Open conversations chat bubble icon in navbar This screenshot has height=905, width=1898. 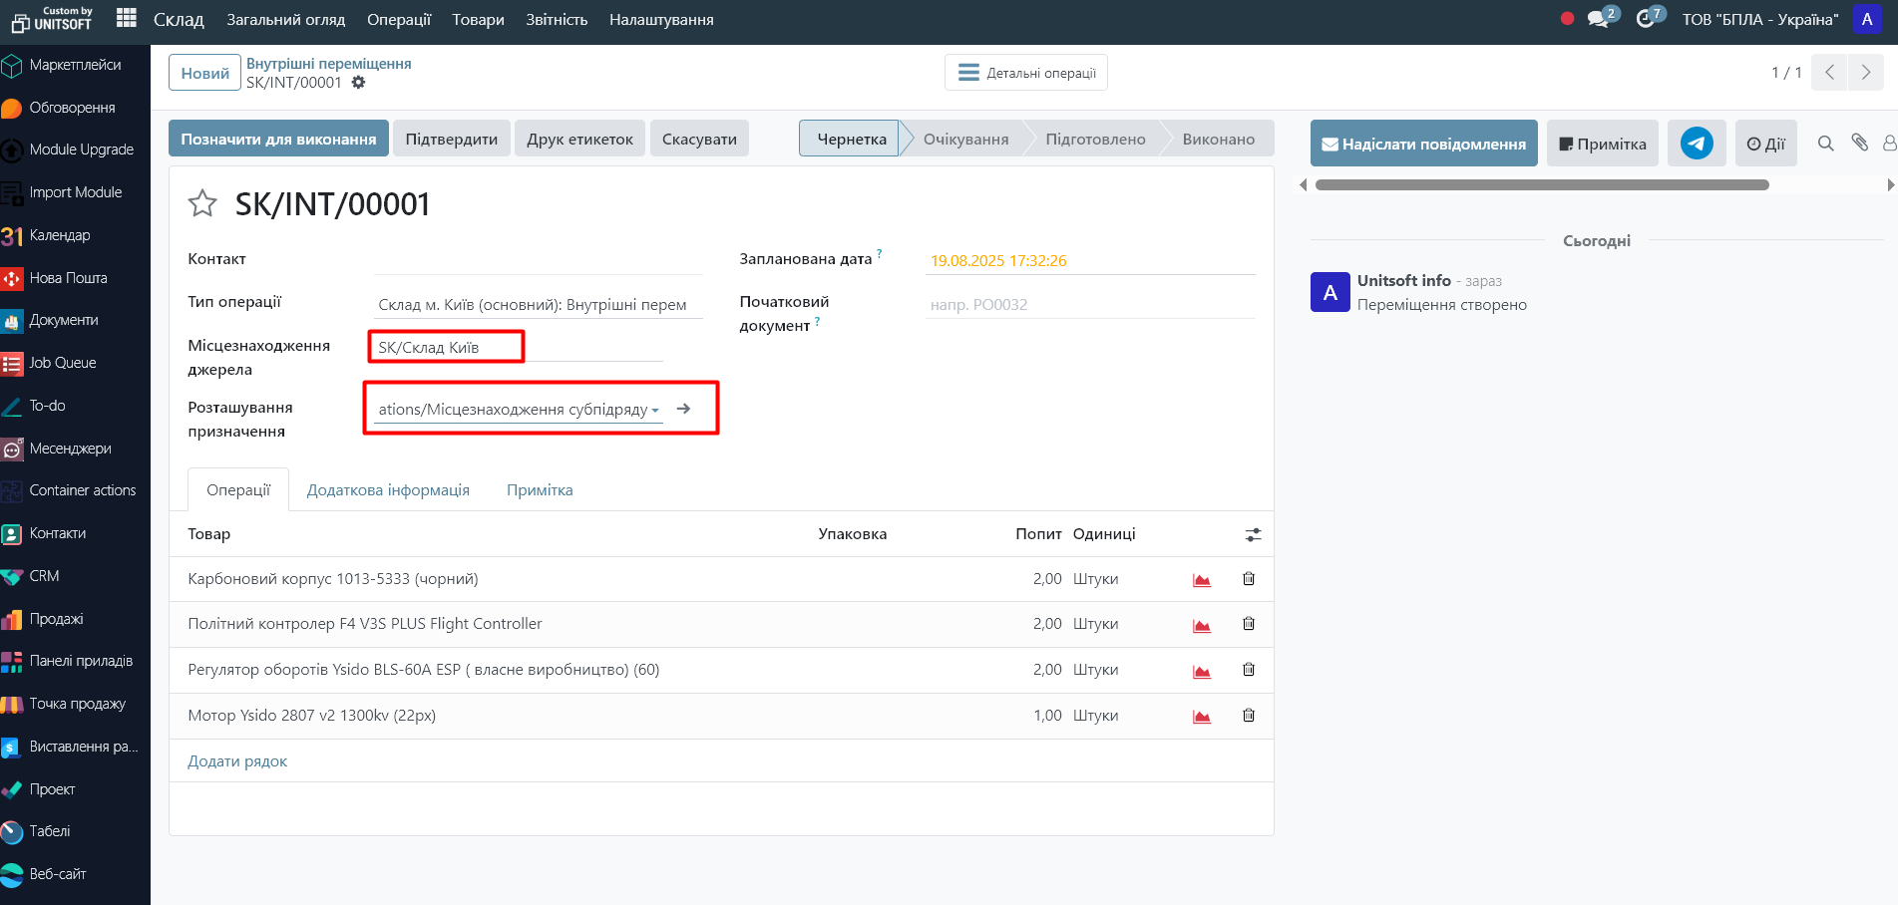[x=1598, y=19]
